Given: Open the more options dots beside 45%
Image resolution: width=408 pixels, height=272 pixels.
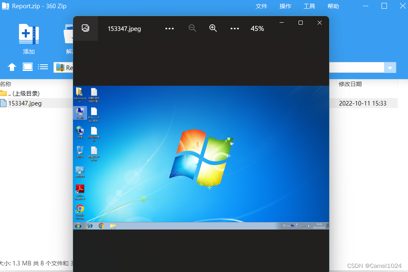Looking at the screenshot, I should coord(235,28).
